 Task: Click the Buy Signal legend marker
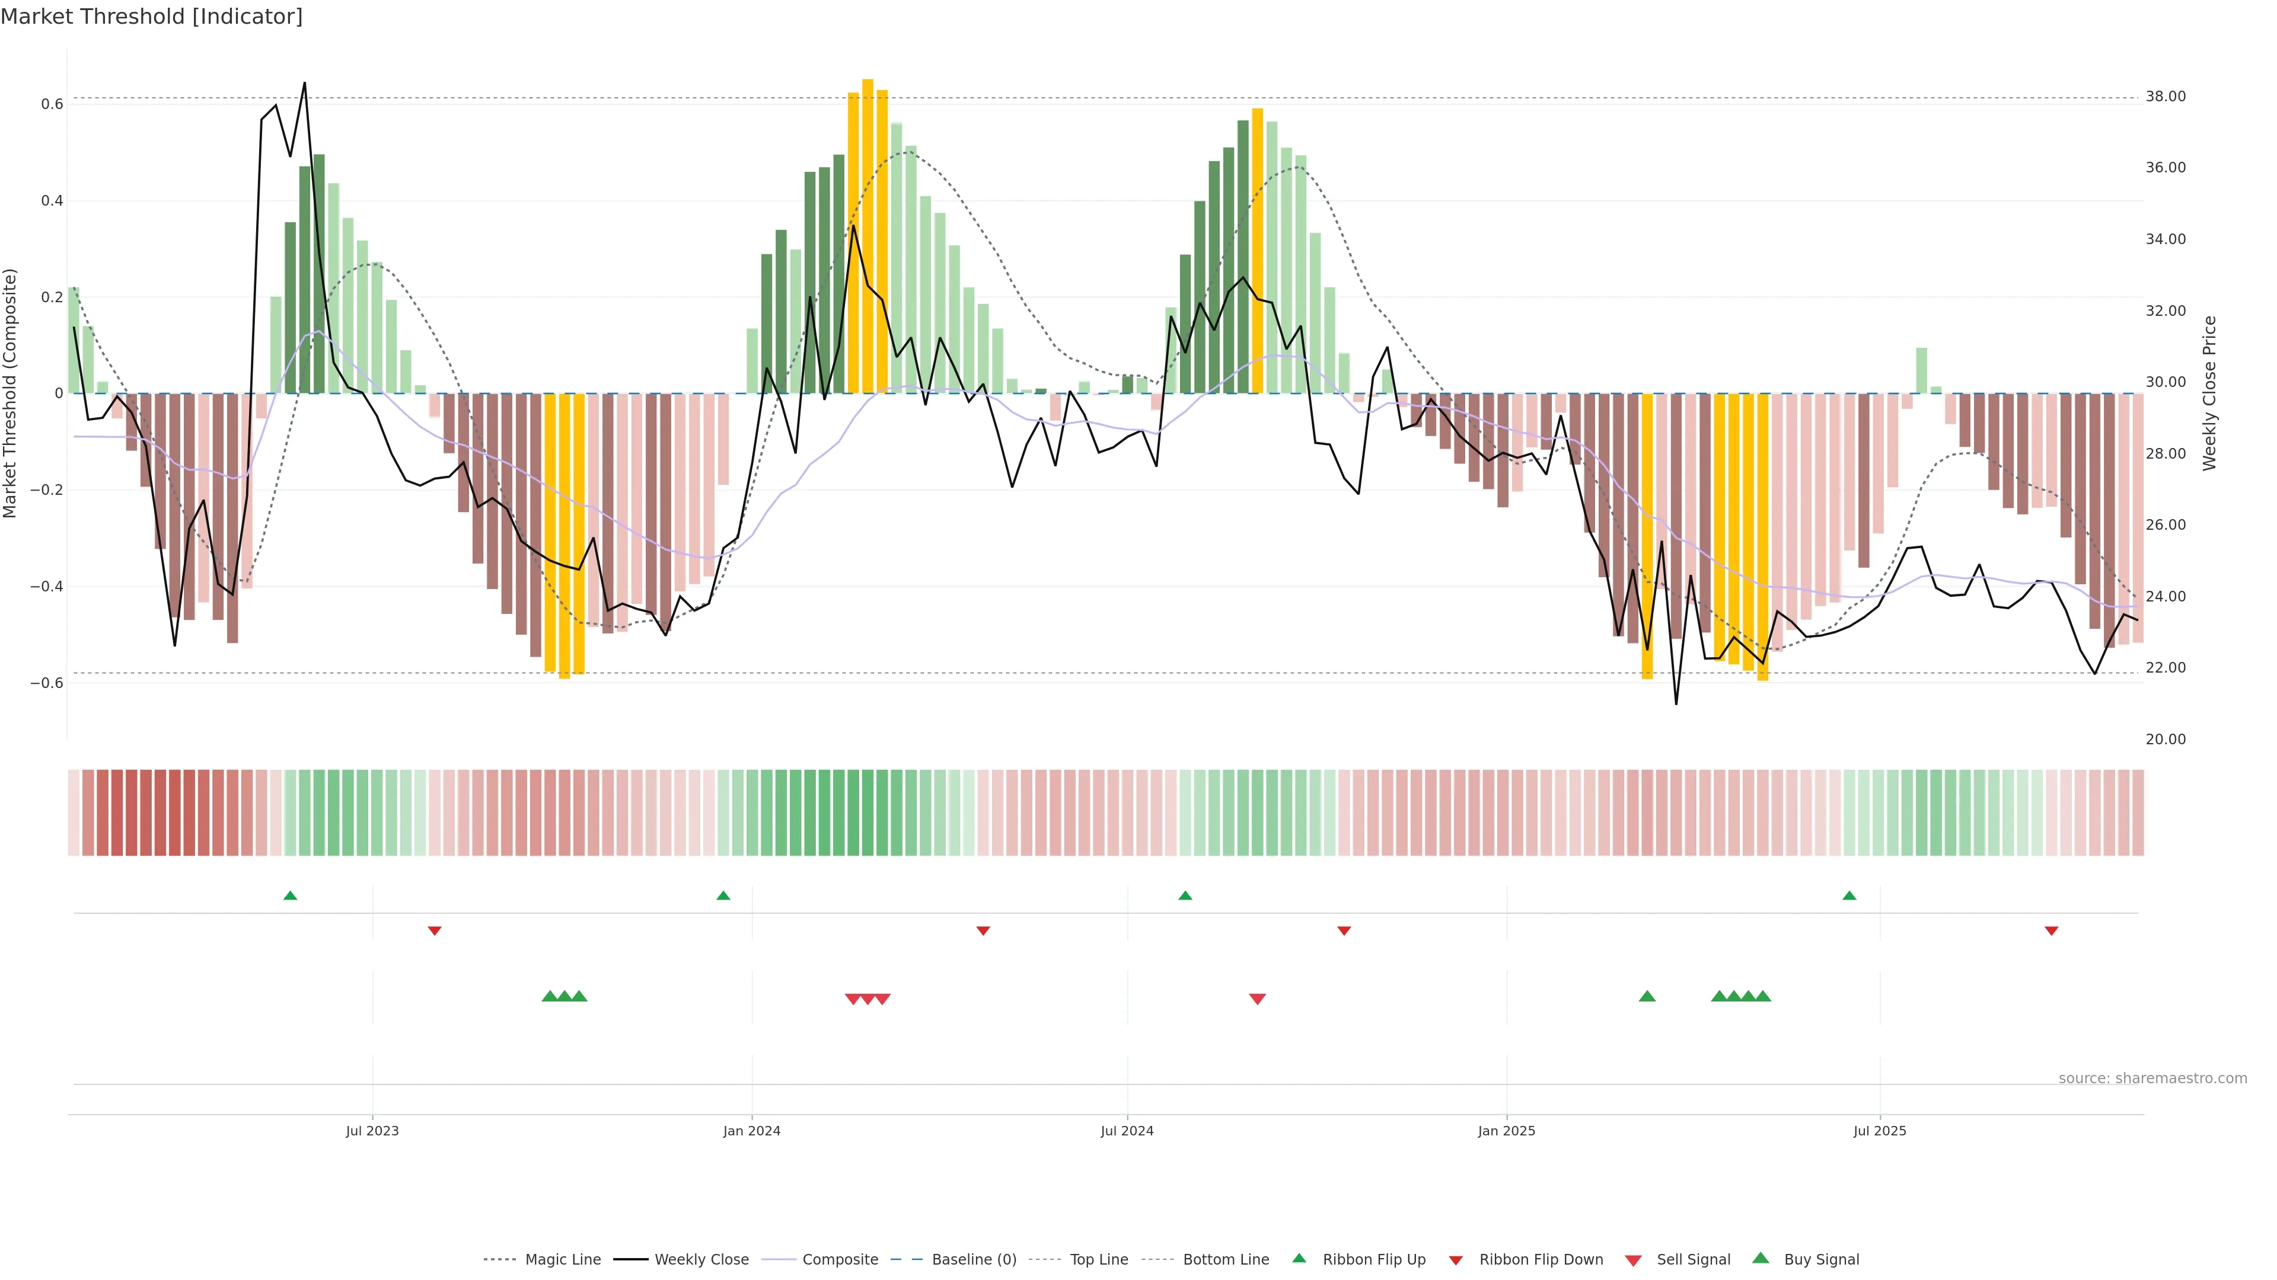pos(1761,1258)
